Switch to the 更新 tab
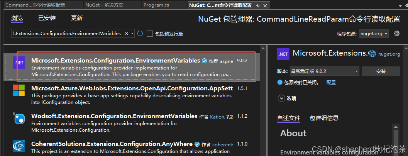The image size is (408, 156). click(x=77, y=18)
